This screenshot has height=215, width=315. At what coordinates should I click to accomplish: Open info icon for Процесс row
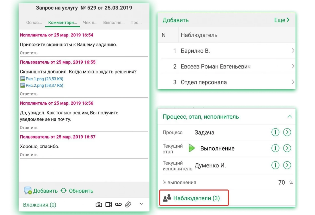point(275,132)
